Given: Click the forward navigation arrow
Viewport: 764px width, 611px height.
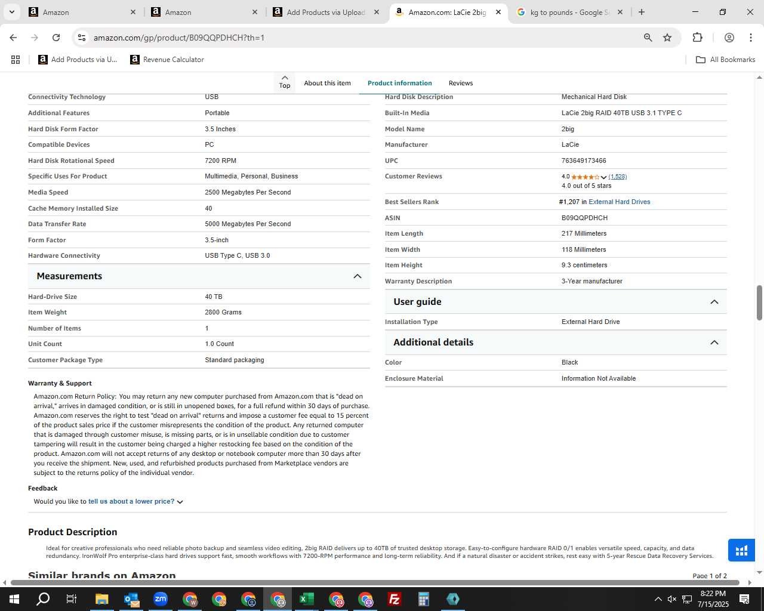Looking at the screenshot, I should (x=35, y=38).
